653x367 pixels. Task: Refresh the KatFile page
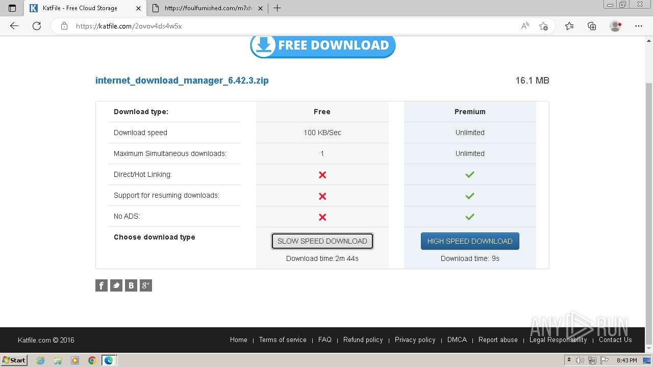37,26
